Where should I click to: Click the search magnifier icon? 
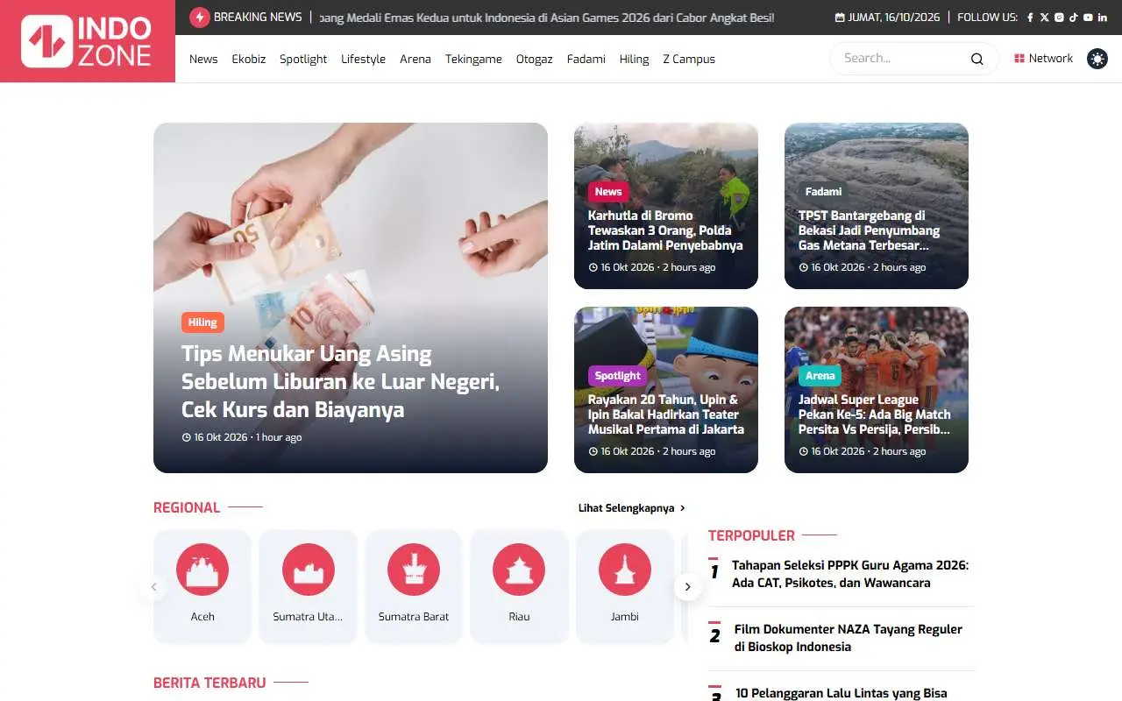pyautogui.click(x=976, y=59)
